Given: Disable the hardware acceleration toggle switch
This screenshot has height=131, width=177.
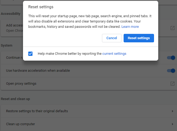Looking at the screenshot, I should coord(171,71).
